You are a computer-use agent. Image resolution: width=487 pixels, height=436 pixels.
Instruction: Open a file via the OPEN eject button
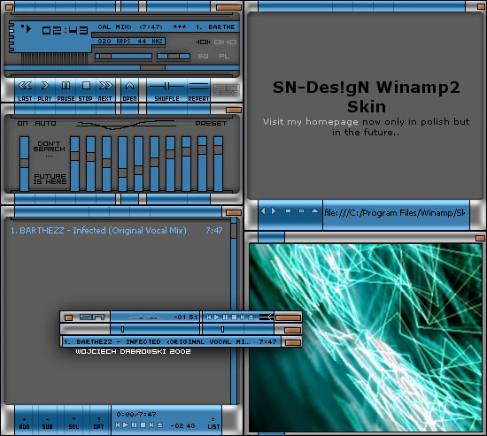(x=129, y=90)
